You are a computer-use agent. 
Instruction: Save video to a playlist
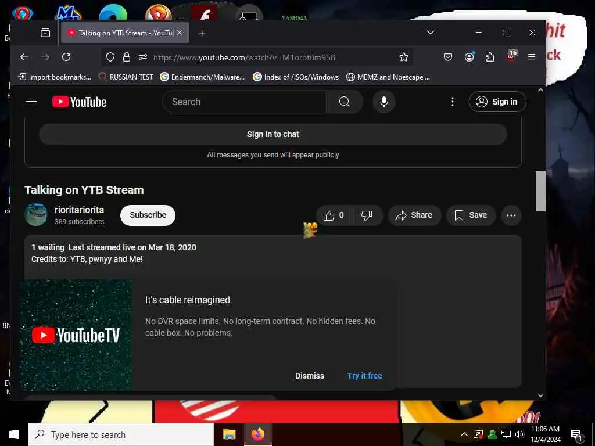tap(471, 215)
